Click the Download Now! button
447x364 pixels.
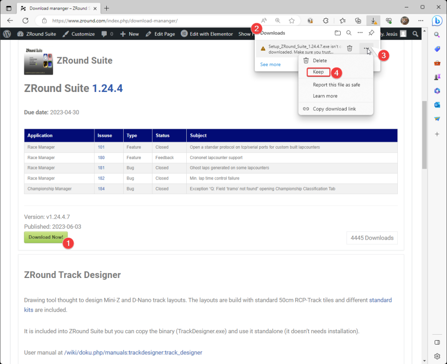click(x=46, y=237)
